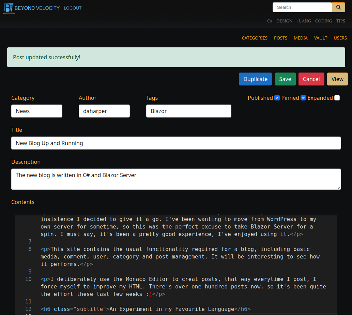Viewport: 352px width, 315px height.
Task: Click the magnifier search button
Action: click(338, 7)
